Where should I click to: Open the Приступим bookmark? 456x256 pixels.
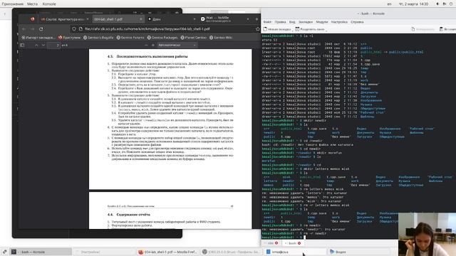pyautogui.click(x=69, y=38)
